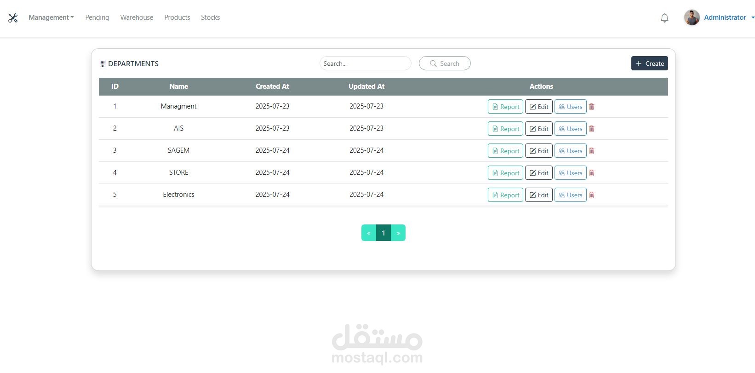This screenshot has width=755, height=373.
Task: Delete the Managment department via trash icon
Action: (592, 107)
